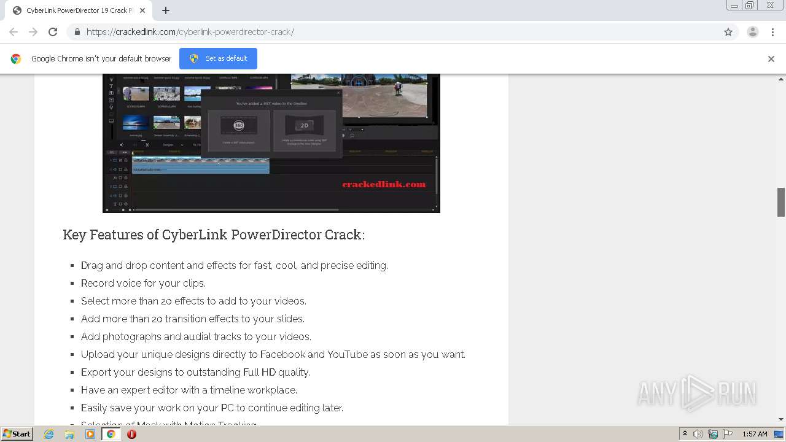
Task: Go back to the previous page
Action: 14,32
